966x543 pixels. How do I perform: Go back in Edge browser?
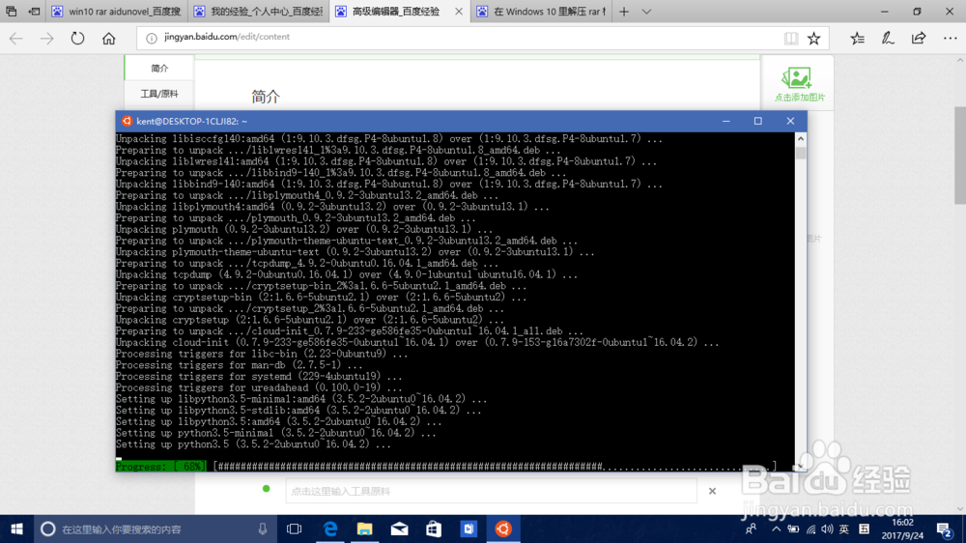(16, 39)
